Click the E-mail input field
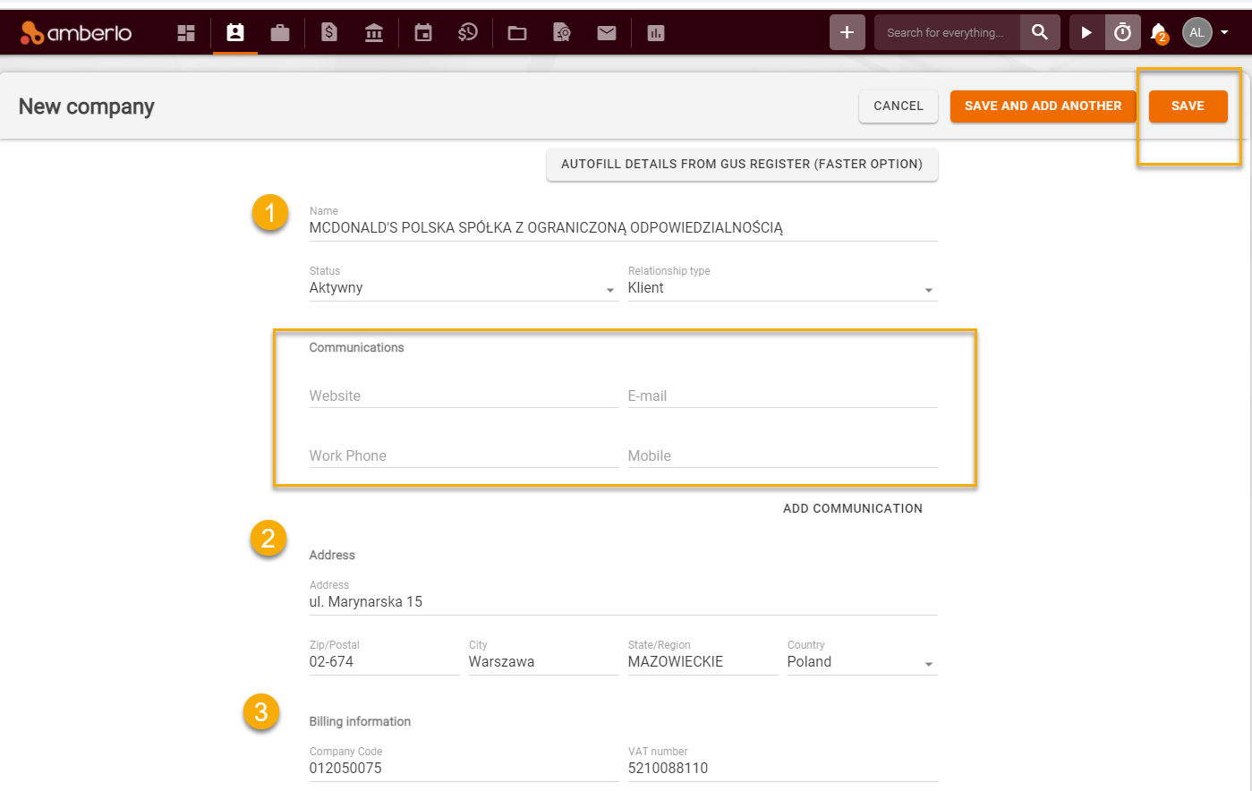 [x=782, y=395]
